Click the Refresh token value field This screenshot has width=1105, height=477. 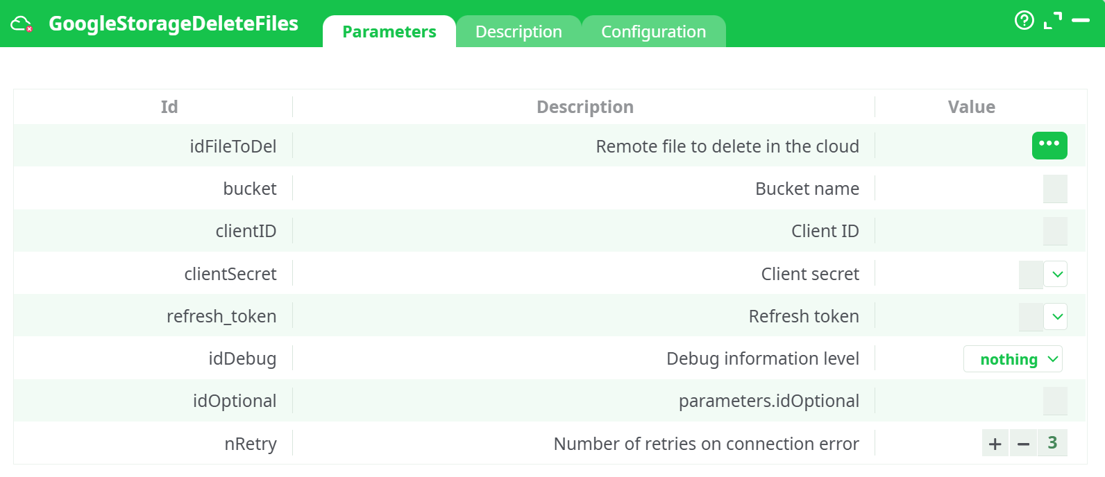pos(1031,317)
